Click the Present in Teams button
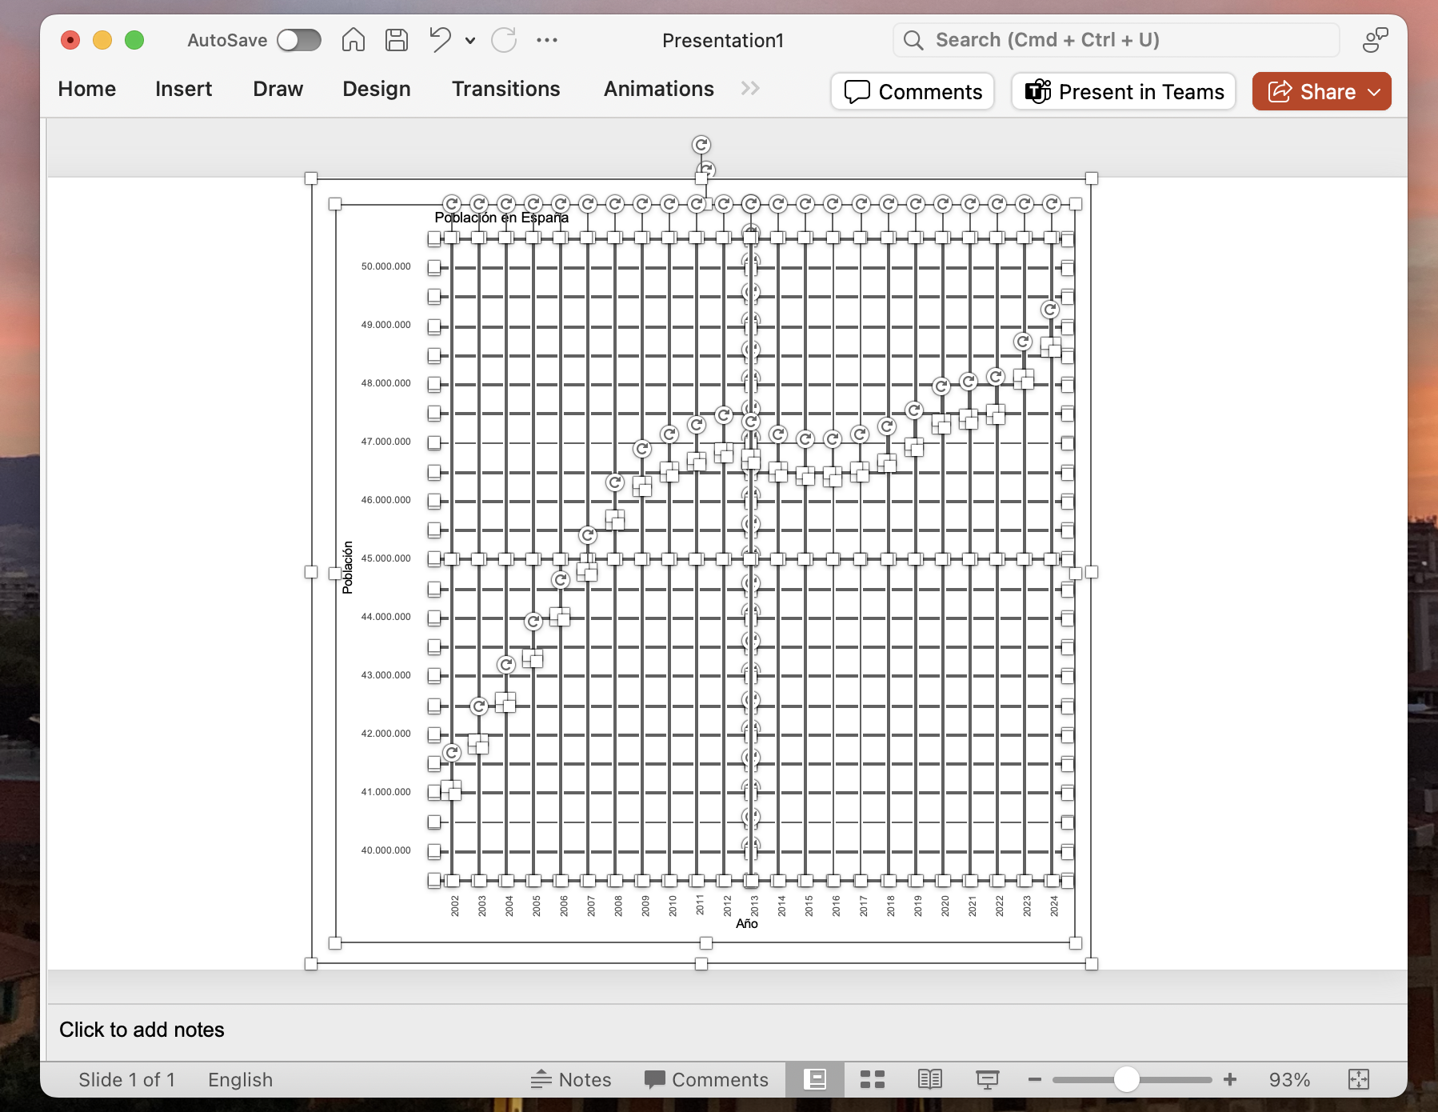This screenshot has height=1112, width=1438. (x=1123, y=91)
